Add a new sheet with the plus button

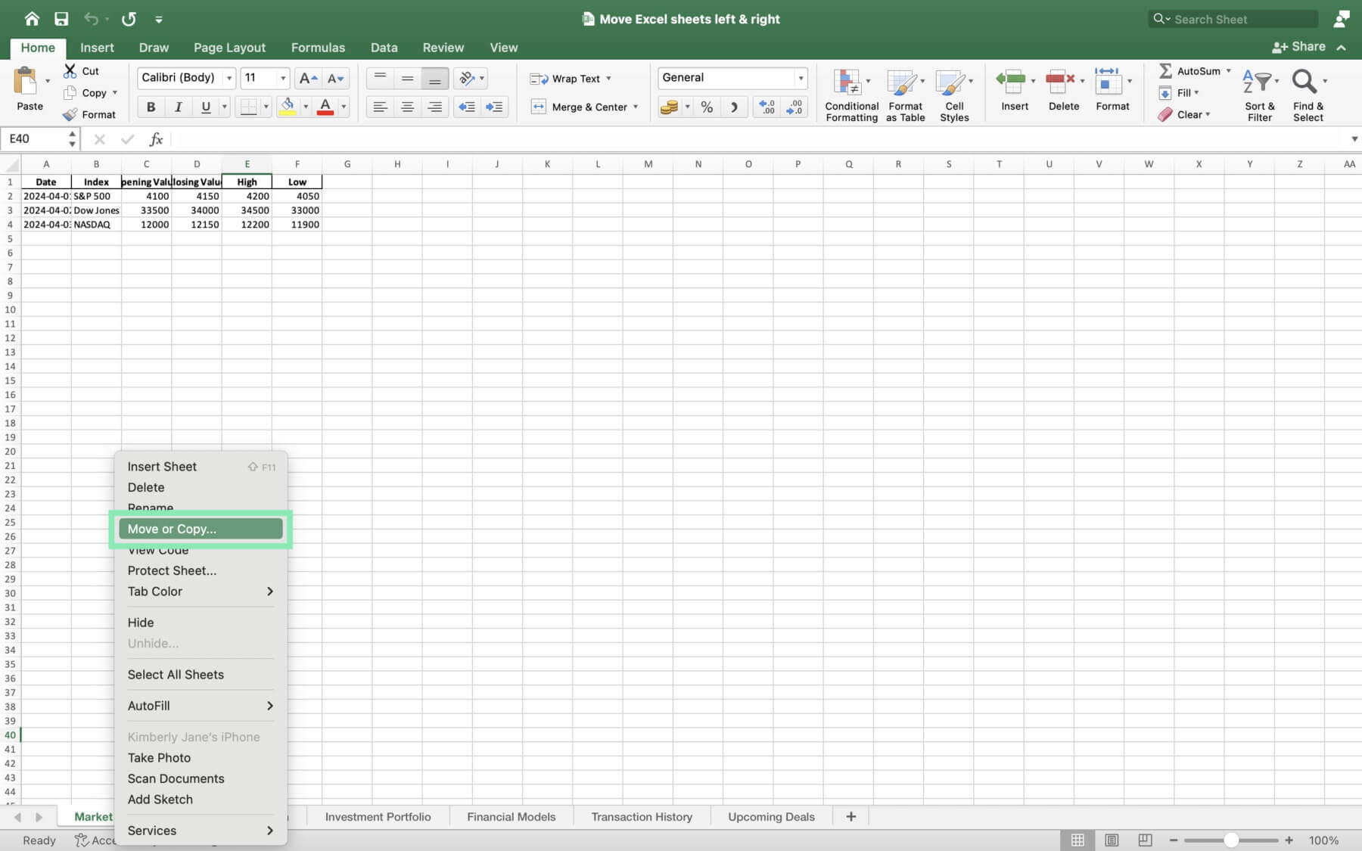tap(851, 816)
